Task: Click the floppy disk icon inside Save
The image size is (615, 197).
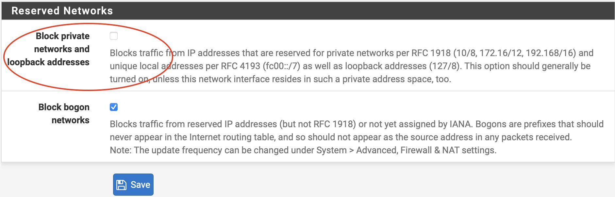Action: pos(122,185)
